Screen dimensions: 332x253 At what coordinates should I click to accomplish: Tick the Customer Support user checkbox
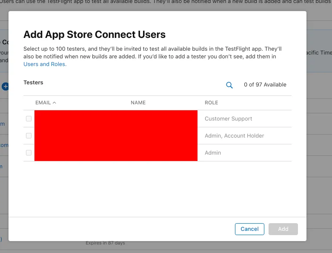pyautogui.click(x=29, y=119)
